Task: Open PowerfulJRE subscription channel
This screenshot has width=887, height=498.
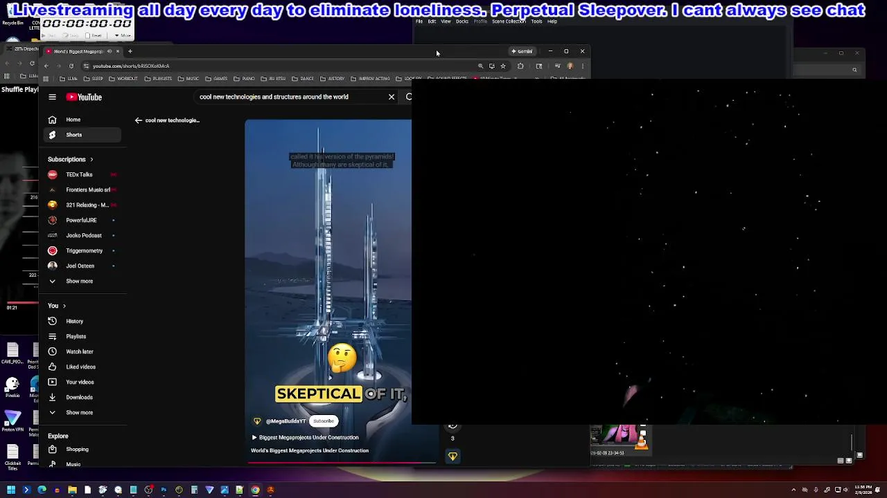Action: coord(83,220)
